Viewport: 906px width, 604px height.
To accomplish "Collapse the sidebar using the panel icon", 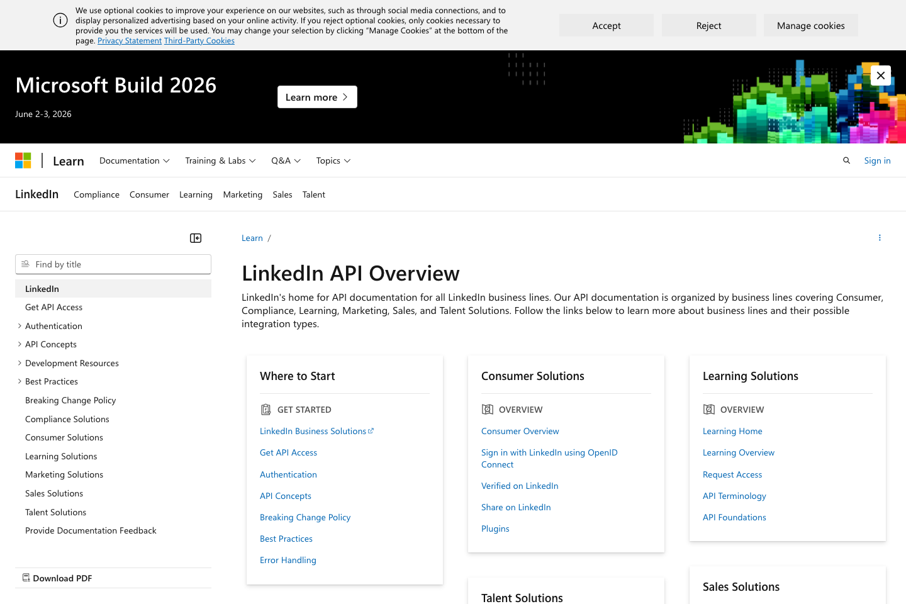I will point(195,238).
